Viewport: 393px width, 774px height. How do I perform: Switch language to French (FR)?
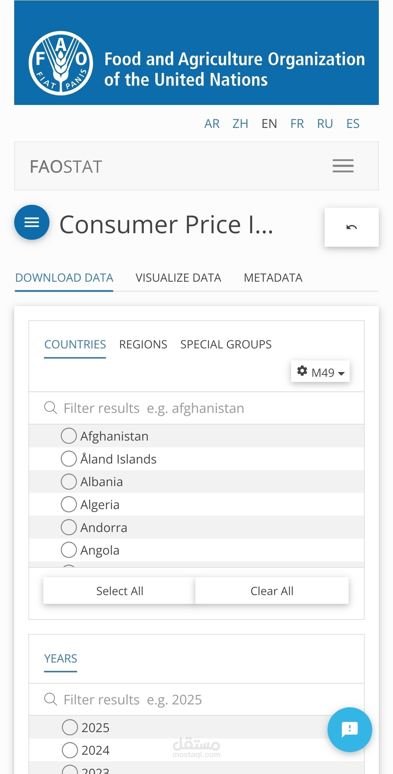[x=297, y=124]
